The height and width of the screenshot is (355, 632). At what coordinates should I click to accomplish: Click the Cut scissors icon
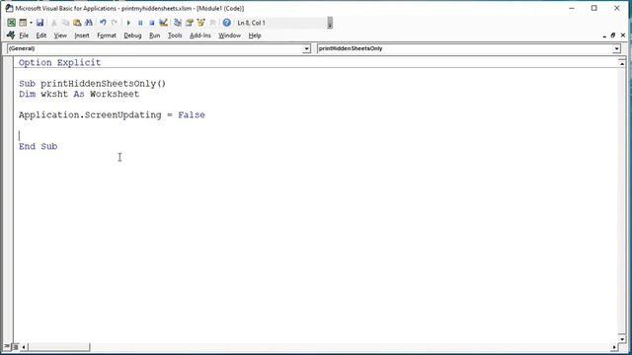tap(54, 23)
